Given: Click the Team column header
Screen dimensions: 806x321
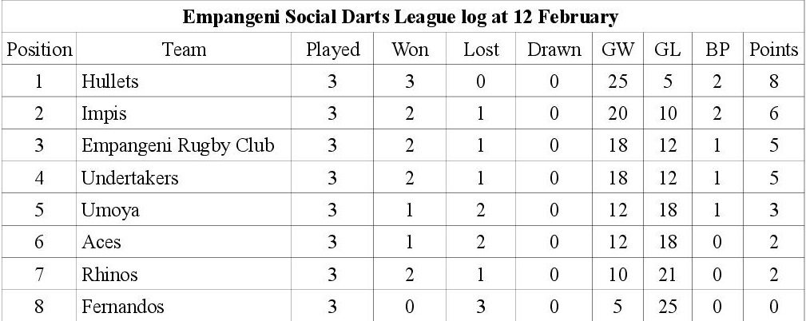Looking at the screenshot, I should (x=184, y=50).
